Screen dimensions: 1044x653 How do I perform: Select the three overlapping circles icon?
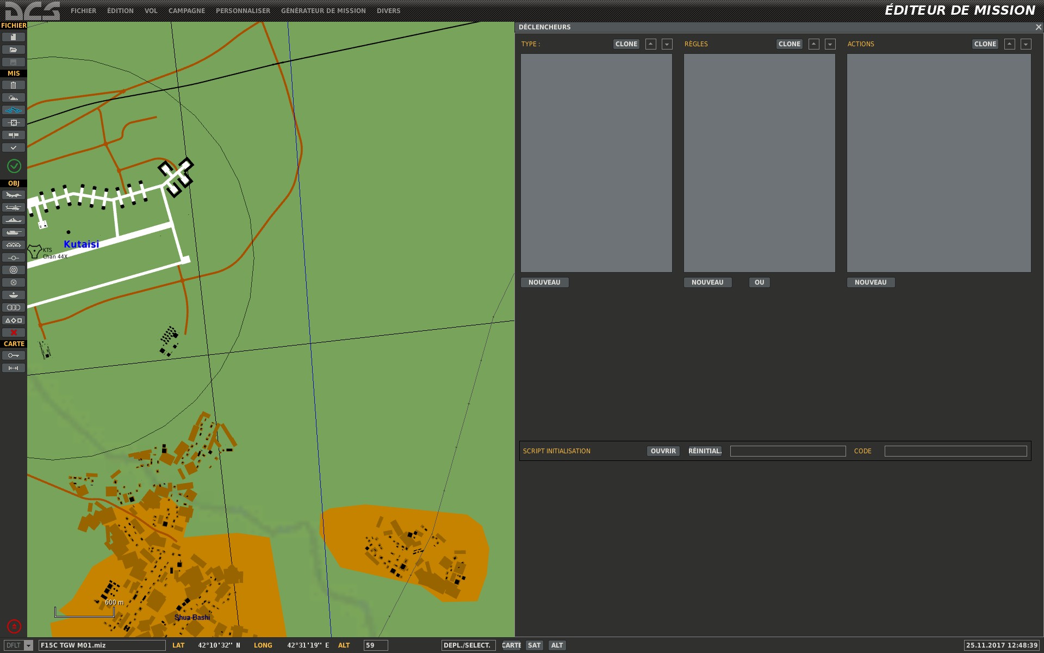pos(14,307)
